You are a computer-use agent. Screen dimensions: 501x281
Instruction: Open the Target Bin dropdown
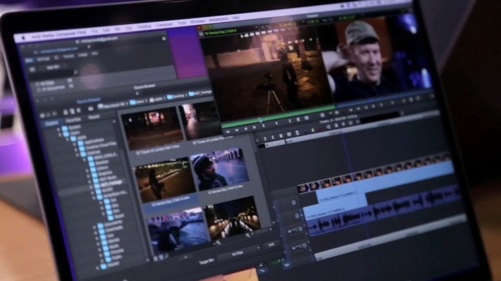click(239, 253)
